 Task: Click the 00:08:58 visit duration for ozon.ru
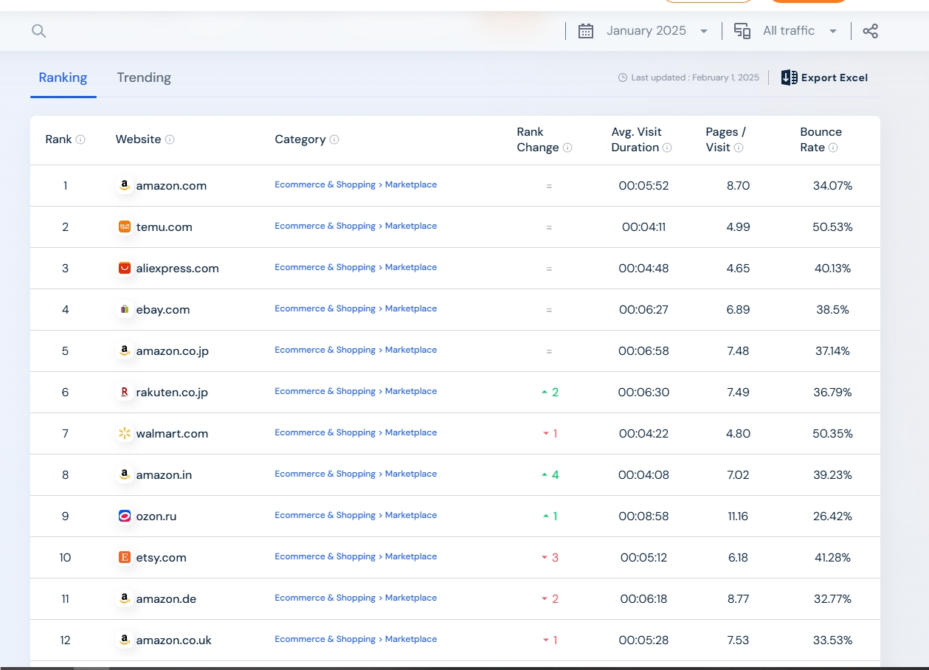click(644, 517)
